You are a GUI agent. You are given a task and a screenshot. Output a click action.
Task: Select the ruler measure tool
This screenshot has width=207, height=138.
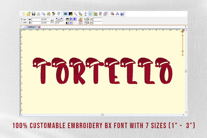click(x=80, y=14)
